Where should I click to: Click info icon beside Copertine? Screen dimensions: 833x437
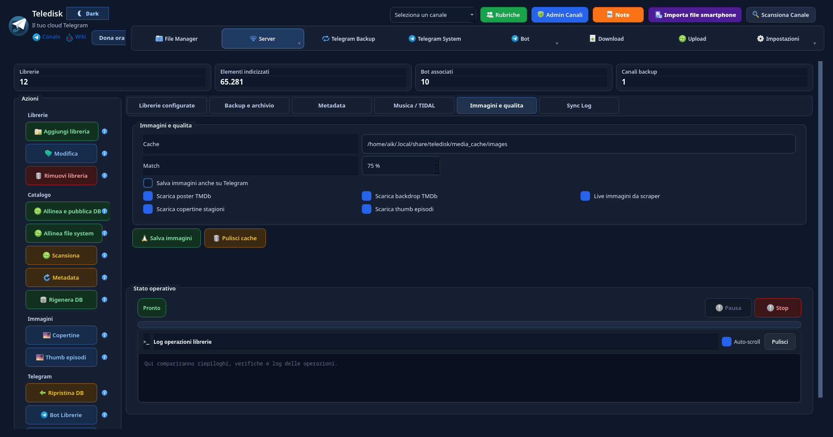click(105, 335)
